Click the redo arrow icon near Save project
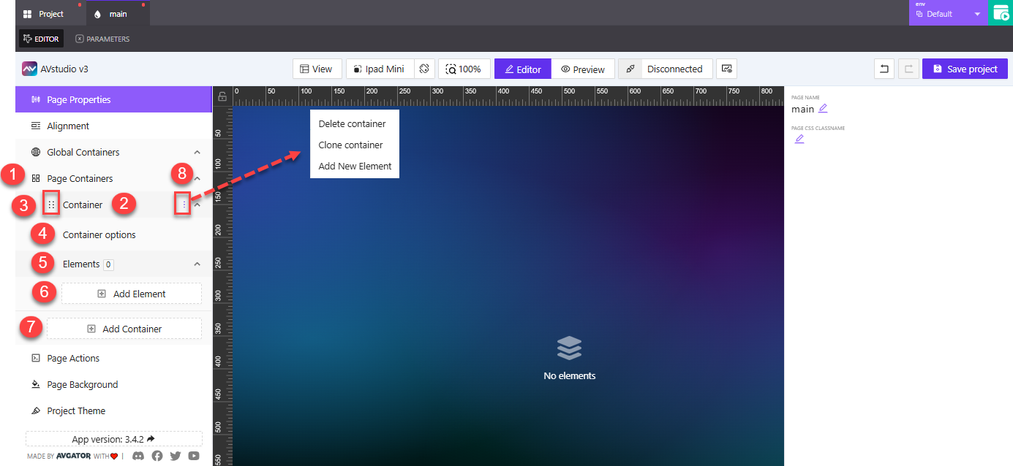 point(908,68)
